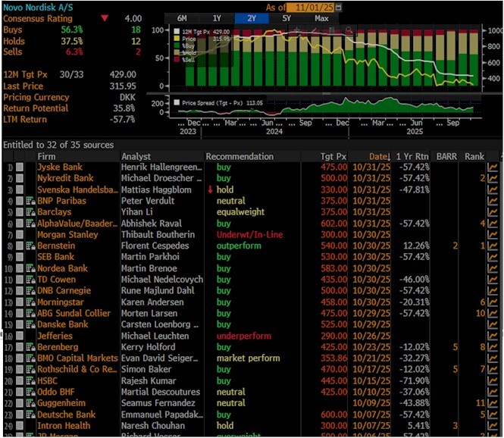Open chart icon for Jyske Bank row
The width and height of the screenshot is (504, 438).
[493, 167]
